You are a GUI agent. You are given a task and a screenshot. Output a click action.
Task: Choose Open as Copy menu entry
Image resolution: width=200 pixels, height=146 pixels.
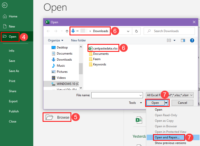[x=164, y=121]
